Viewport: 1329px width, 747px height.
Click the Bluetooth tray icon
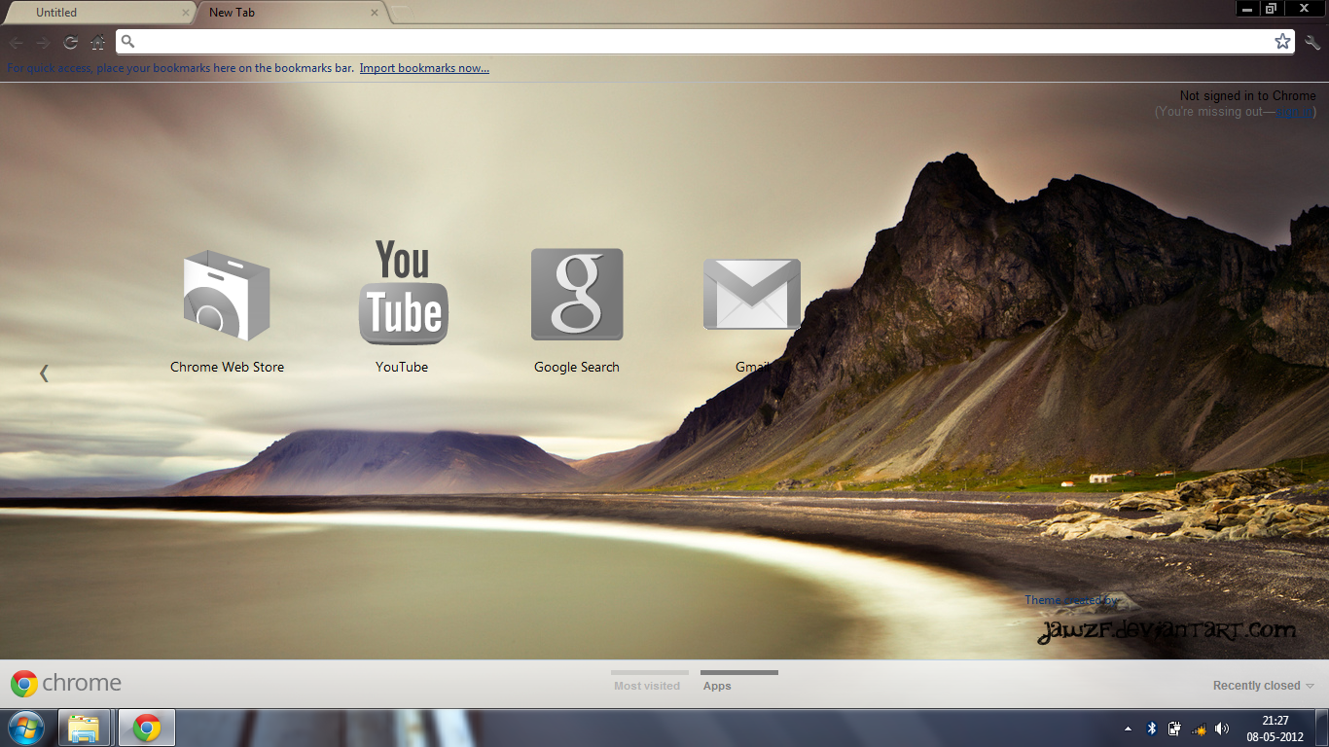[x=1151, y=729]
